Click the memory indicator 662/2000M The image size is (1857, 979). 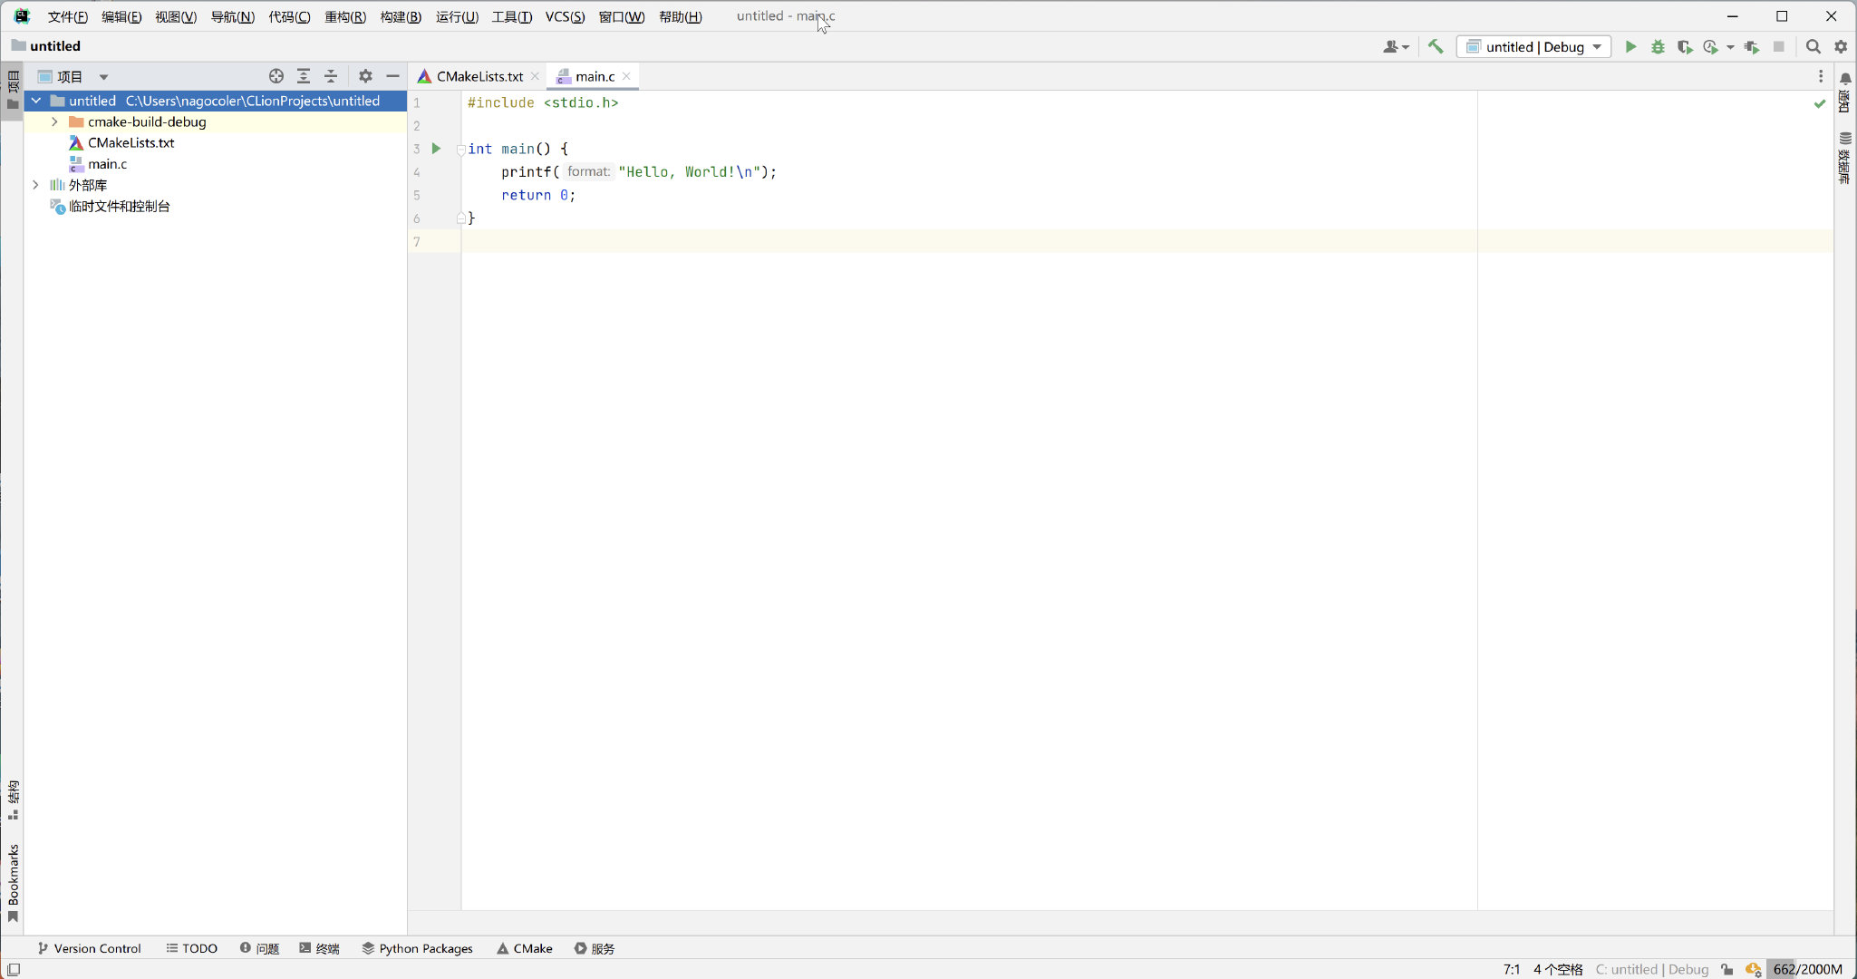(x=1807, y=969)
